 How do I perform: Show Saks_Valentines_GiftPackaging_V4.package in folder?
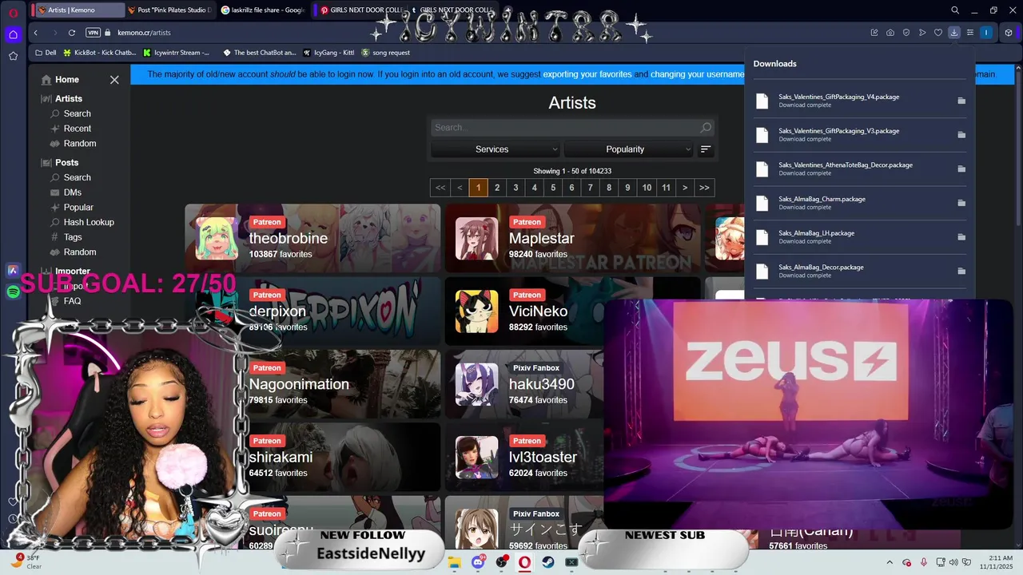point(961,101)
